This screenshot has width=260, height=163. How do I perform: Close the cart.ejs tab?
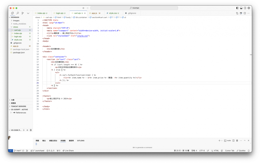coord(85,13)
